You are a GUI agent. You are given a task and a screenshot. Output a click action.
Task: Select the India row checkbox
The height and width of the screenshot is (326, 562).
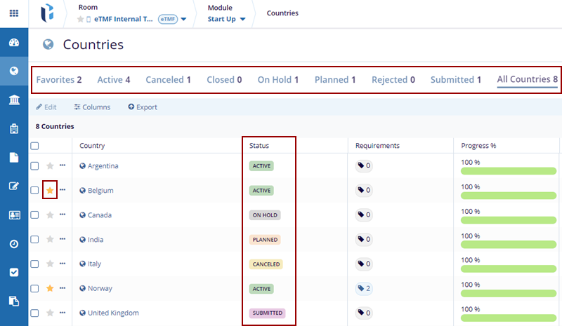tap(34, 240)
